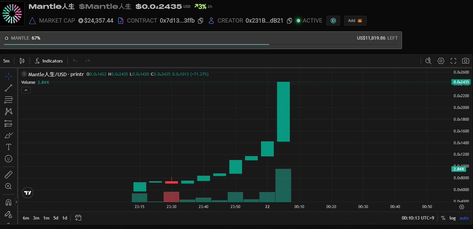
Task: Toggle the lock drawings pencil tool
Action: click(x=8, y=214)
